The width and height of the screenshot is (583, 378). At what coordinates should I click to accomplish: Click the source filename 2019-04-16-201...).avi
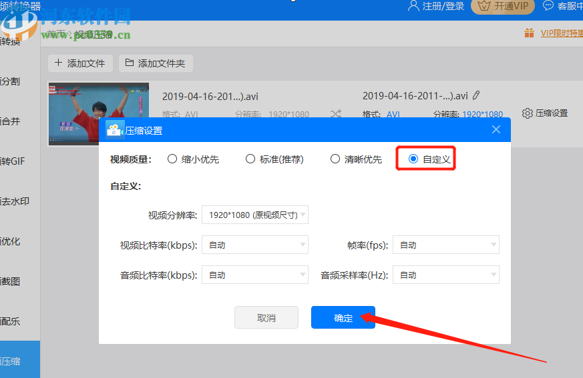click(x=210, y=97)
